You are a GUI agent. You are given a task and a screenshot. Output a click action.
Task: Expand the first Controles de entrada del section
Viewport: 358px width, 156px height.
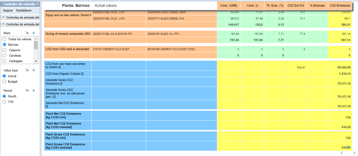21,17
